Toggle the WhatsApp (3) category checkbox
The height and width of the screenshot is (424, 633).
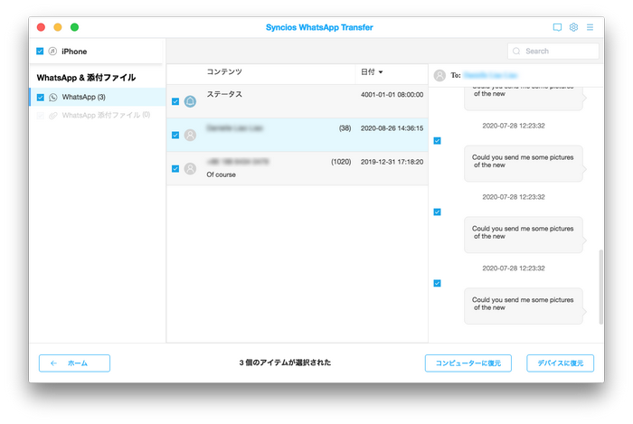(40, 97)
